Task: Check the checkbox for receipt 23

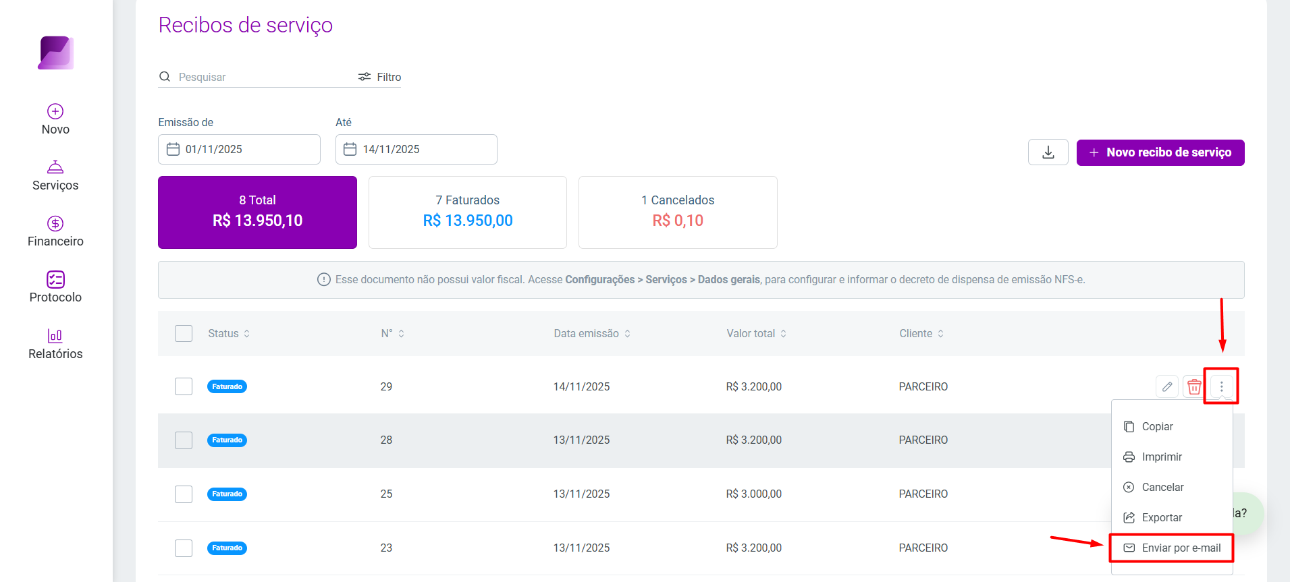Action: (x=184, y=548)
